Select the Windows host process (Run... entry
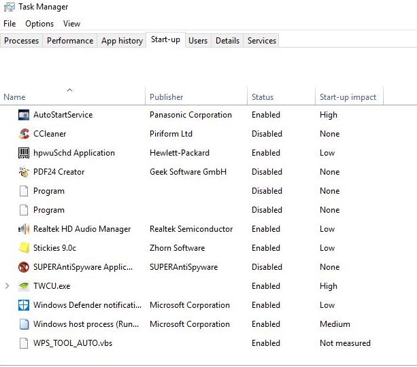The height and width of the screenshot is (367, 417). tap(86, 324)
